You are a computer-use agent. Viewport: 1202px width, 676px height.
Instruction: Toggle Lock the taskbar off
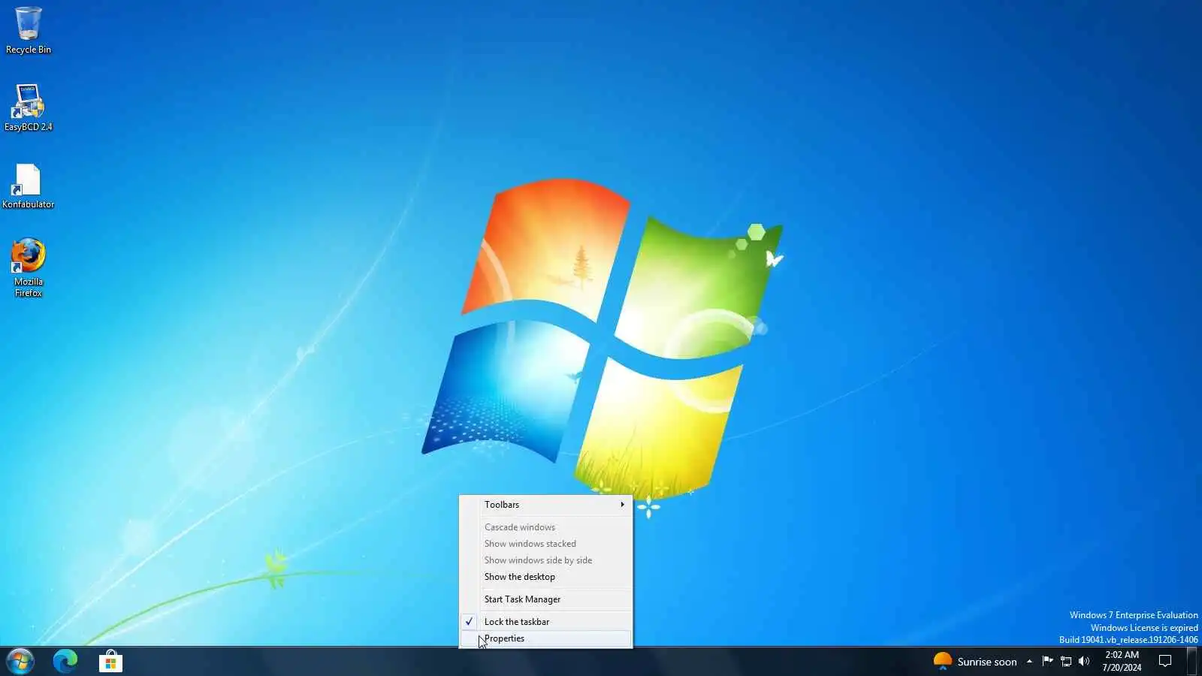546,622
